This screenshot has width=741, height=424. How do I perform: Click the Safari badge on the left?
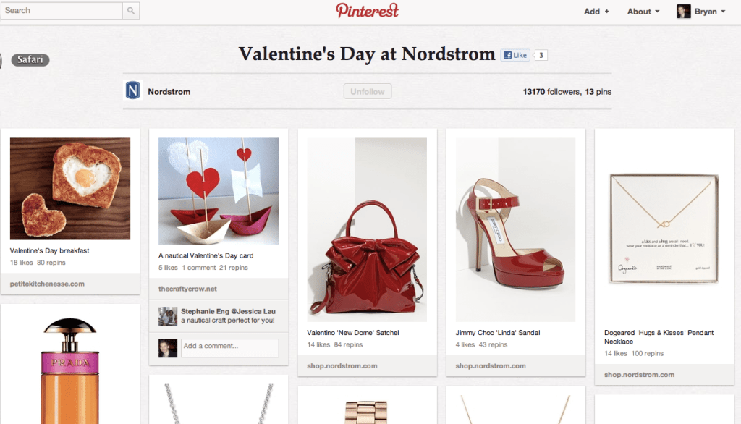[30, 59]
